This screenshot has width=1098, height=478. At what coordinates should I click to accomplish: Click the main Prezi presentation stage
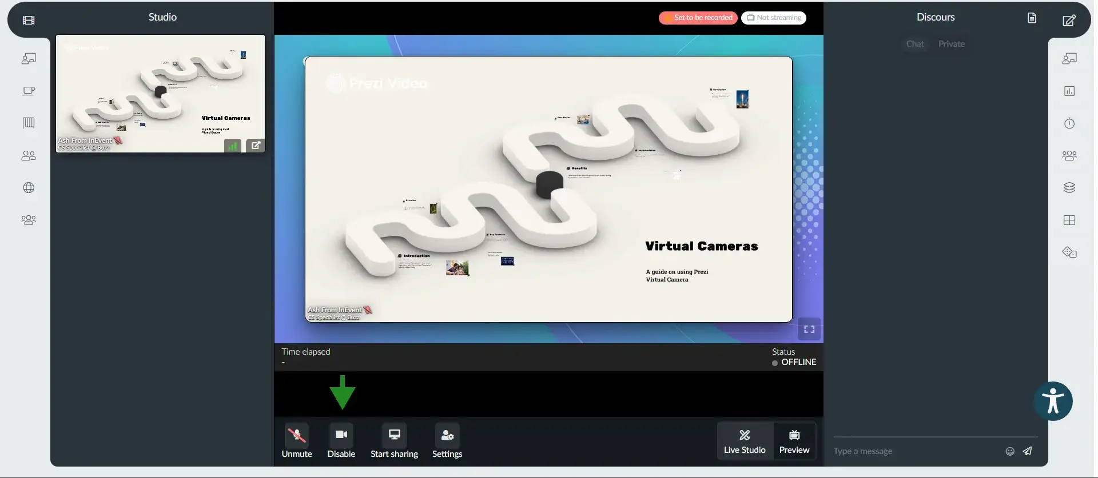pos(549,189)
